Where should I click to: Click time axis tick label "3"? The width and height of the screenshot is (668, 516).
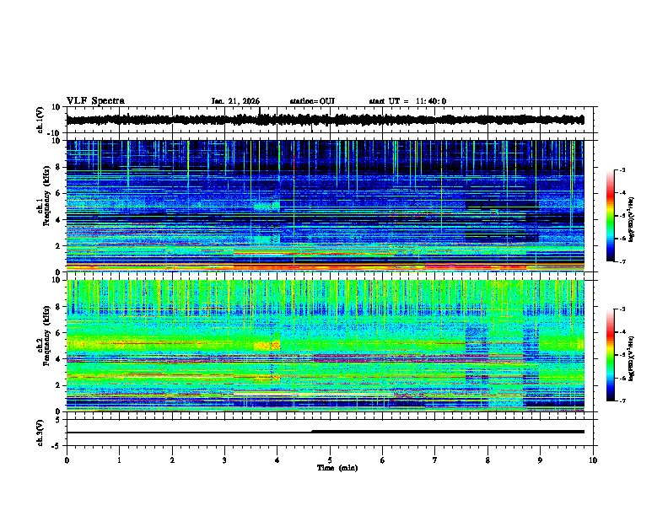coord(224,460)
